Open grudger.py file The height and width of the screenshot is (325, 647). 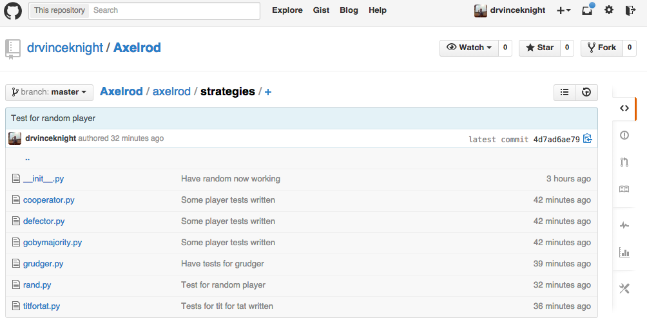[43, 264]
